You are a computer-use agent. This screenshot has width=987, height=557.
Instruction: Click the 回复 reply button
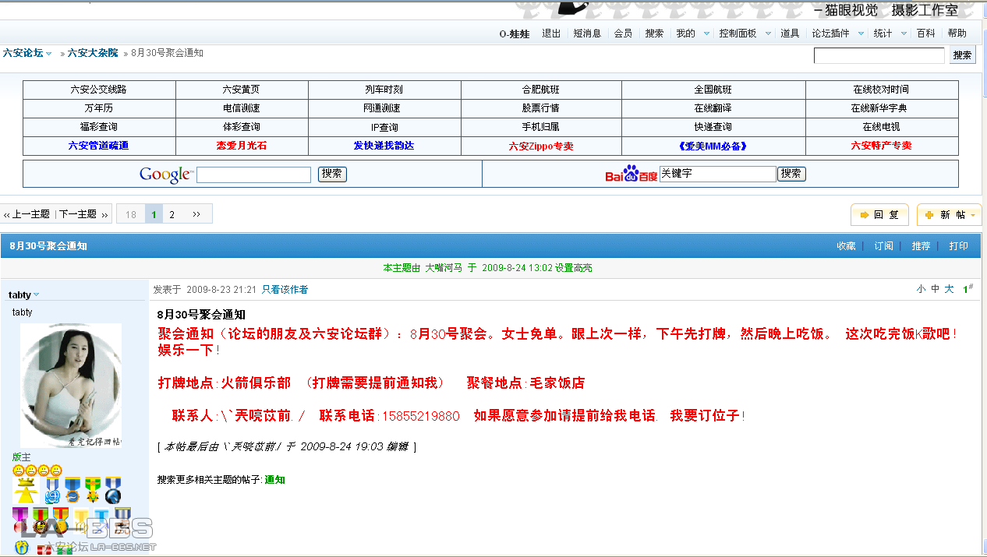[x=879, y=214]
